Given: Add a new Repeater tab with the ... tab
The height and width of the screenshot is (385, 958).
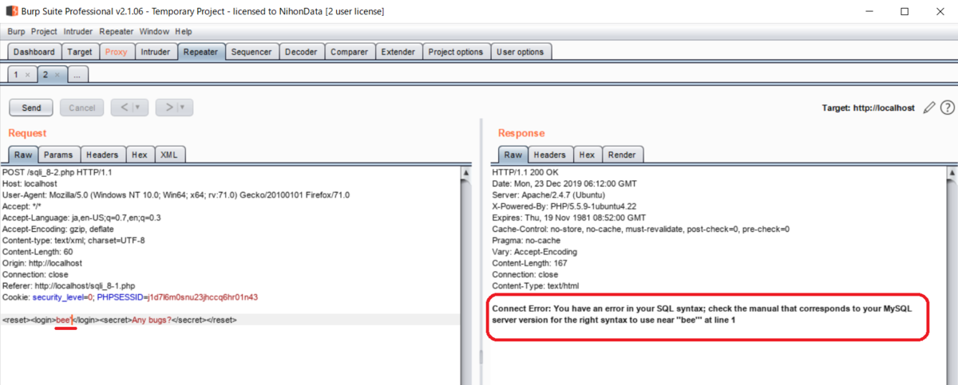Looking at the screenshot, I should (77, 74).
